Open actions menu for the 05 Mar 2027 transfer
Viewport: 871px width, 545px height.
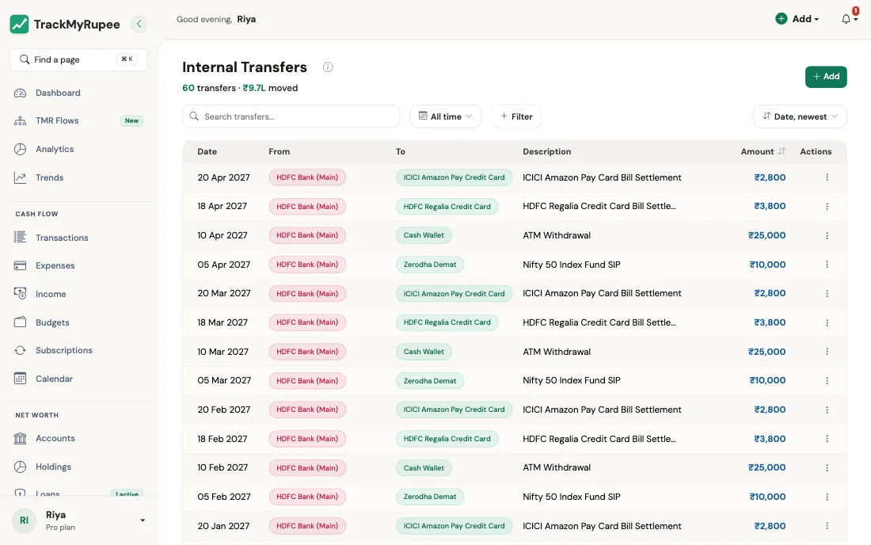[x=827, y=380]
